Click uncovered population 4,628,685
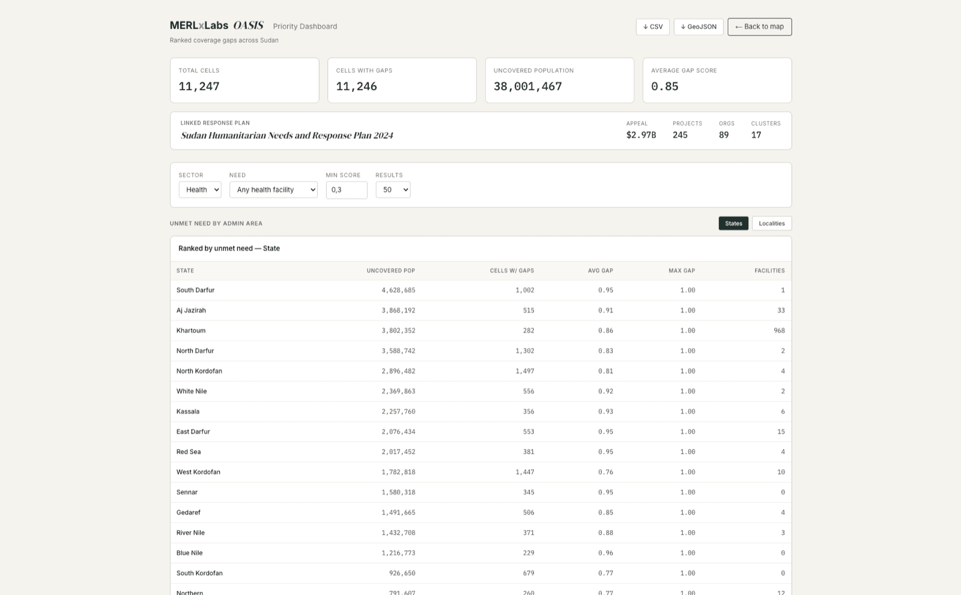The image size is (961, 595). click(x=398, y=290)
